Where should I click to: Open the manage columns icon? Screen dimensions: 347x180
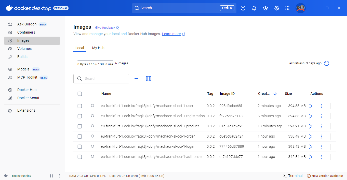(149, 79)
